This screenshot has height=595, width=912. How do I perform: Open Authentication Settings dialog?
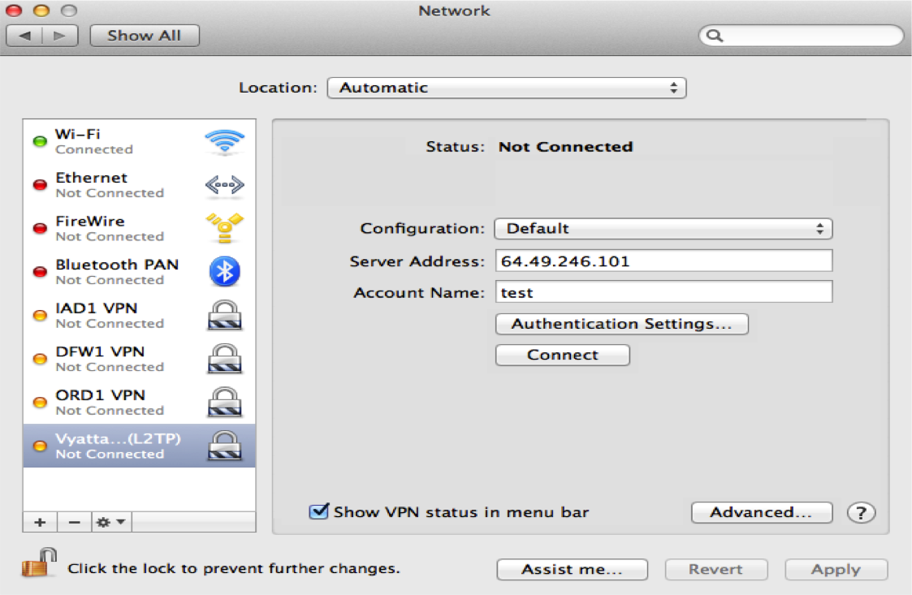(622, 324)
